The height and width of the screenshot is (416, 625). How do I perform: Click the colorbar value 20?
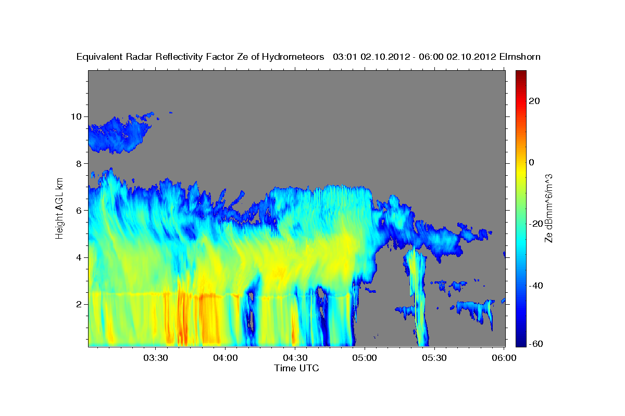(534, 101)
